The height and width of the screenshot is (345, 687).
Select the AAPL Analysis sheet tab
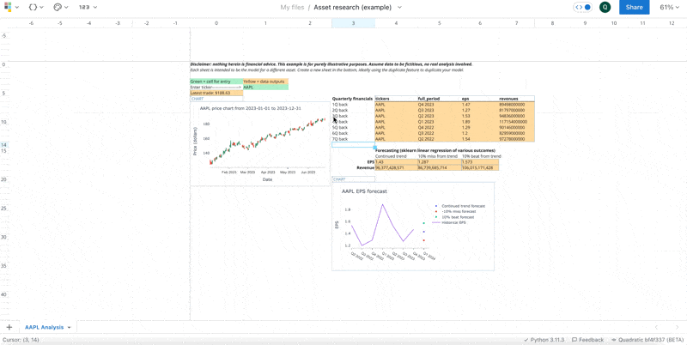tap(44, 327)
